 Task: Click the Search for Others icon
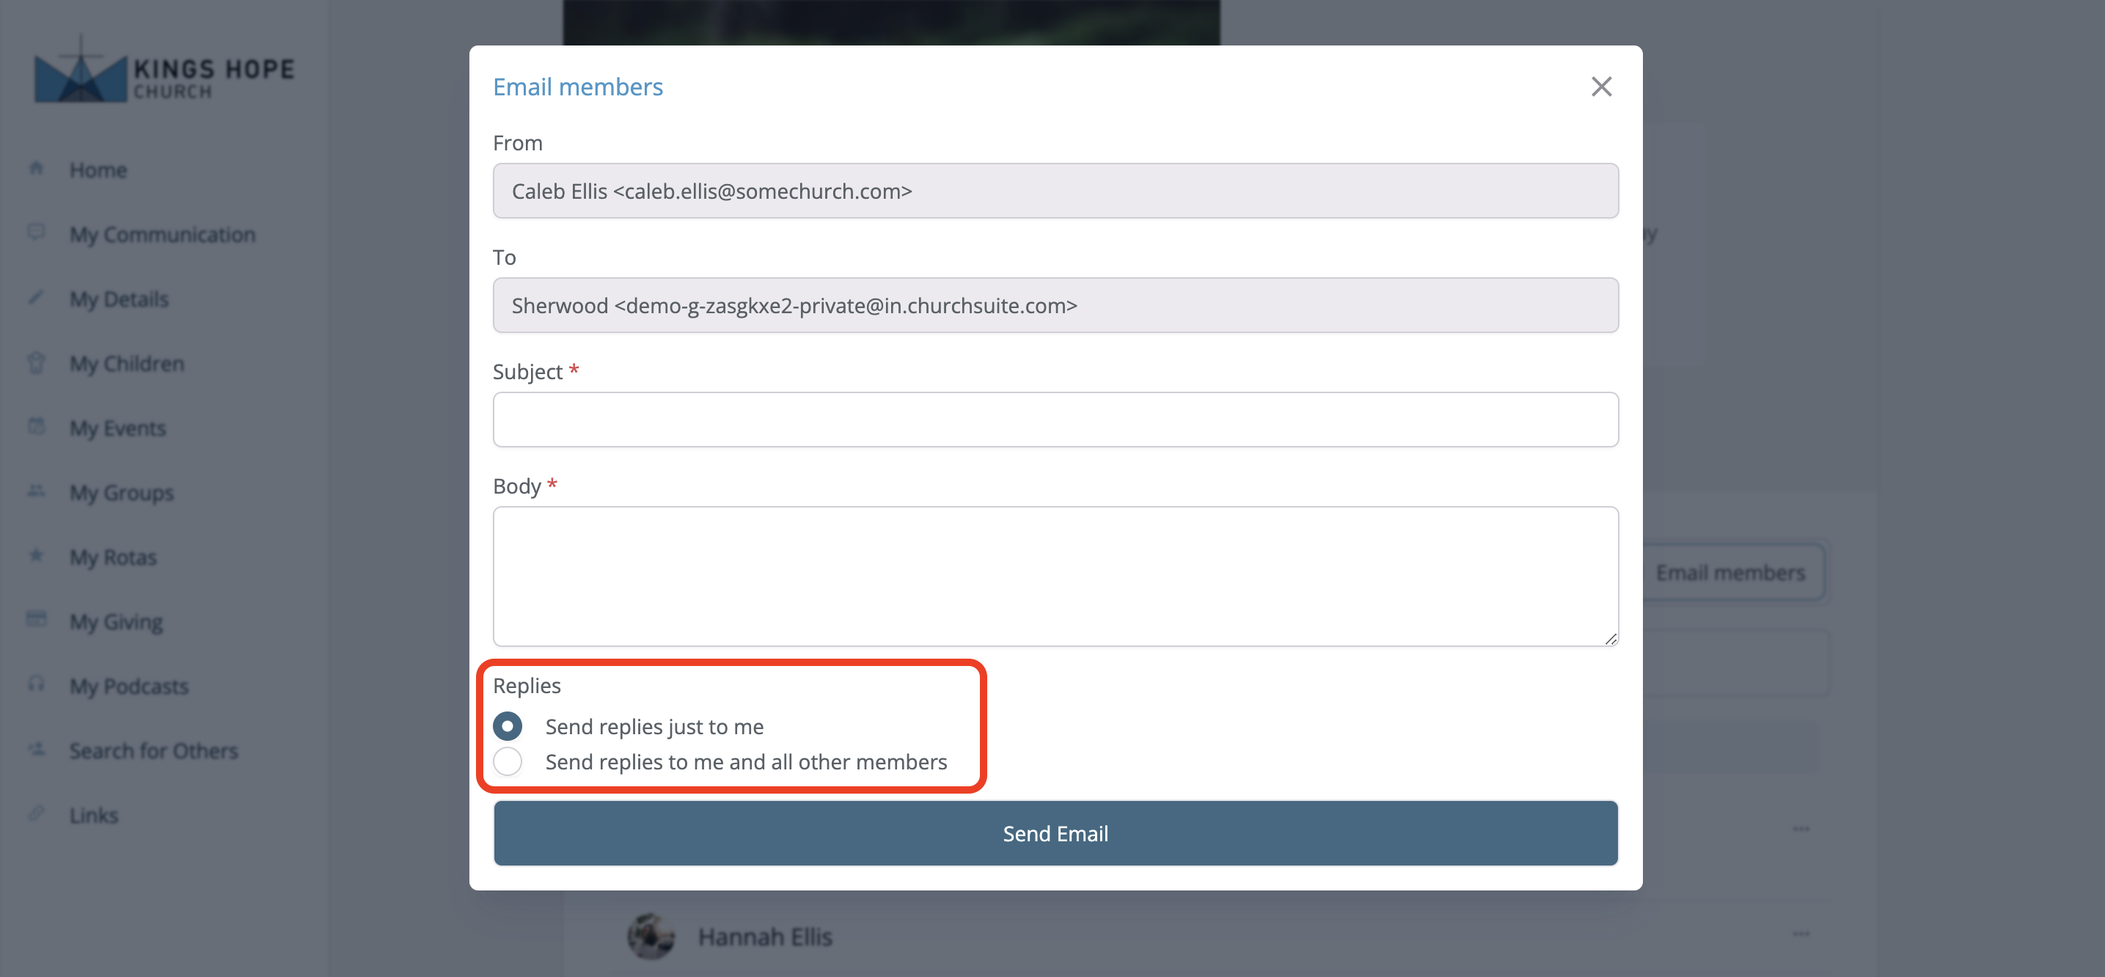pos(36,748)
